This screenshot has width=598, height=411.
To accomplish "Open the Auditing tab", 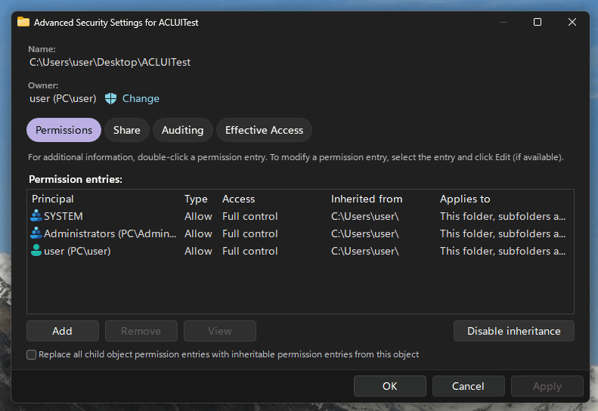I will click(182, 130).
